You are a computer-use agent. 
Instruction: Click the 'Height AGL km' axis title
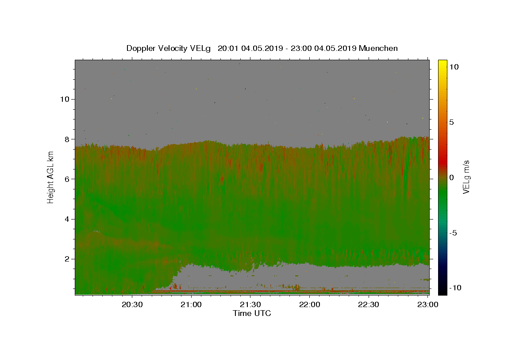(x=51, y=177)
